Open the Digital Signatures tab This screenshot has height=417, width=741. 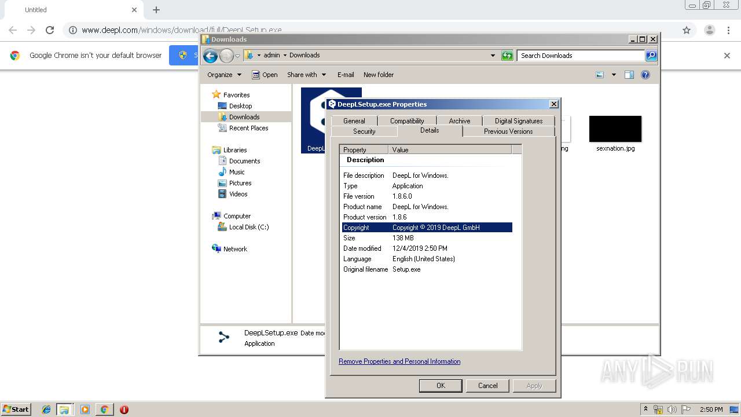(519, 121)
